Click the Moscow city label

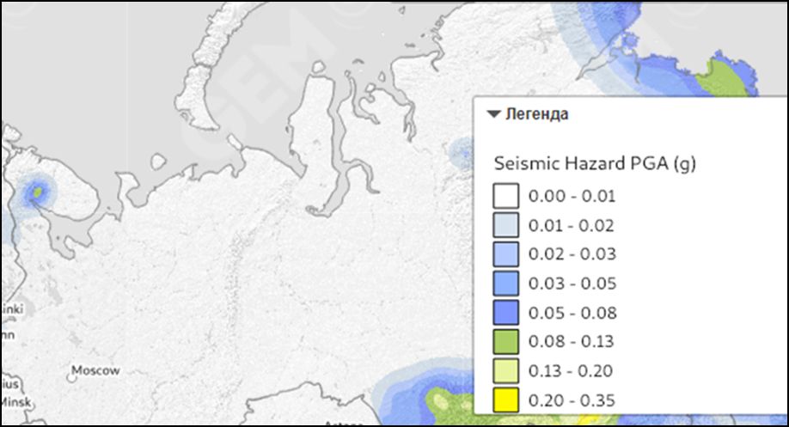[x=96, y=371]
